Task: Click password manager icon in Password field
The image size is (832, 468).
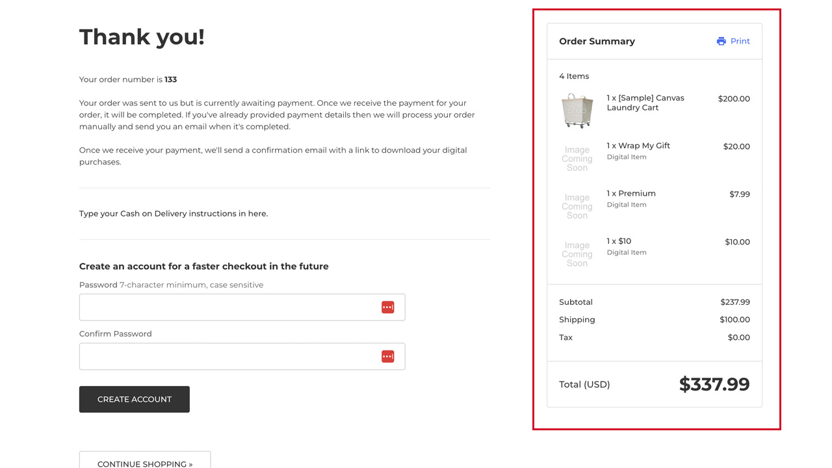Action: (387, 307)
